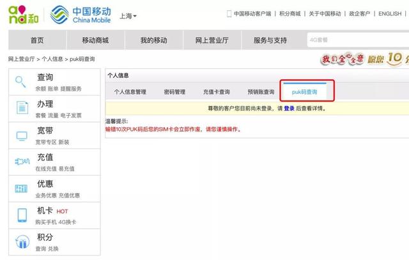This screenshot has height=260, width=409.
Task: Select the 我的移动 menu
Action: point(153,40)
